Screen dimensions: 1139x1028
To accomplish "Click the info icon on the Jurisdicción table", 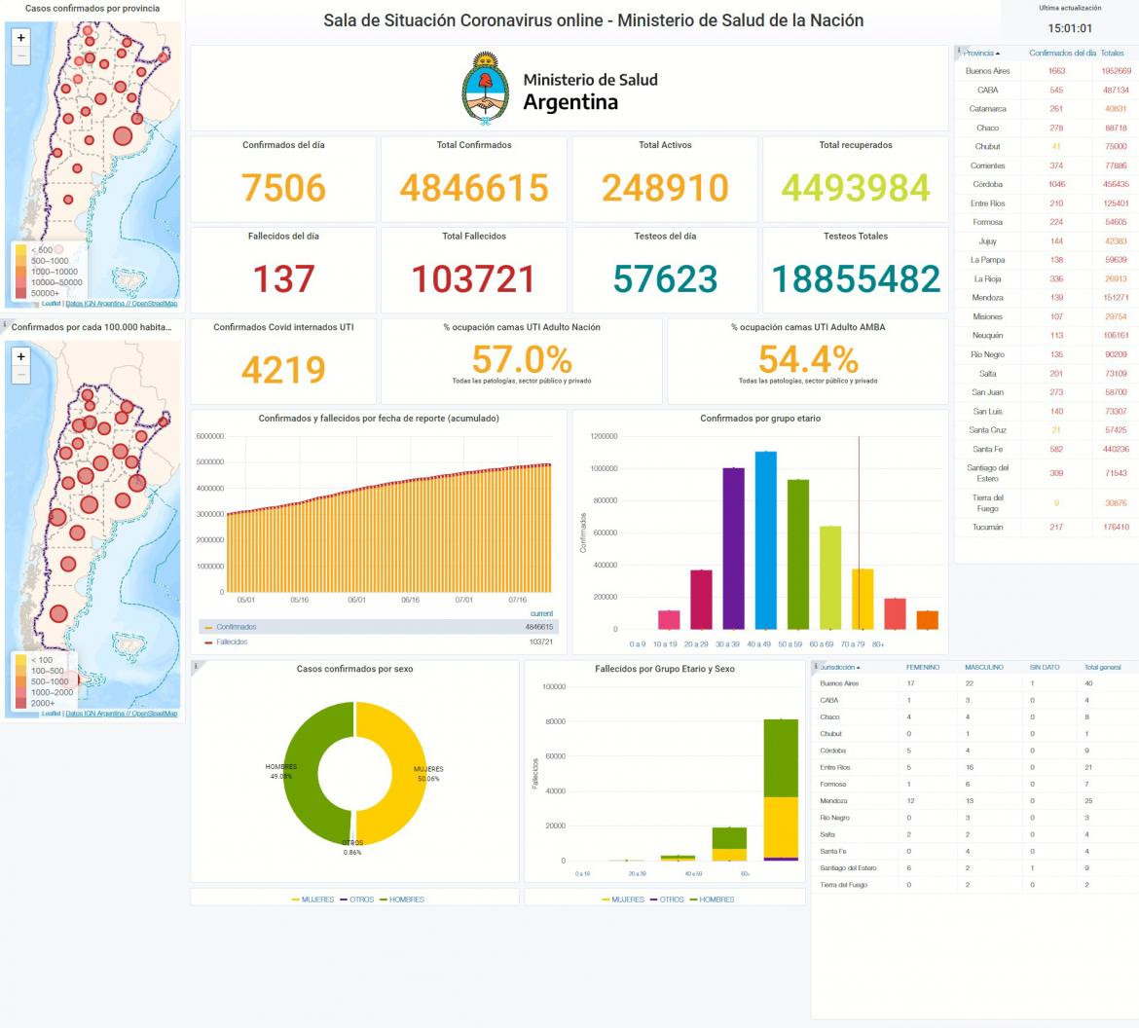I will click(815, 665).
